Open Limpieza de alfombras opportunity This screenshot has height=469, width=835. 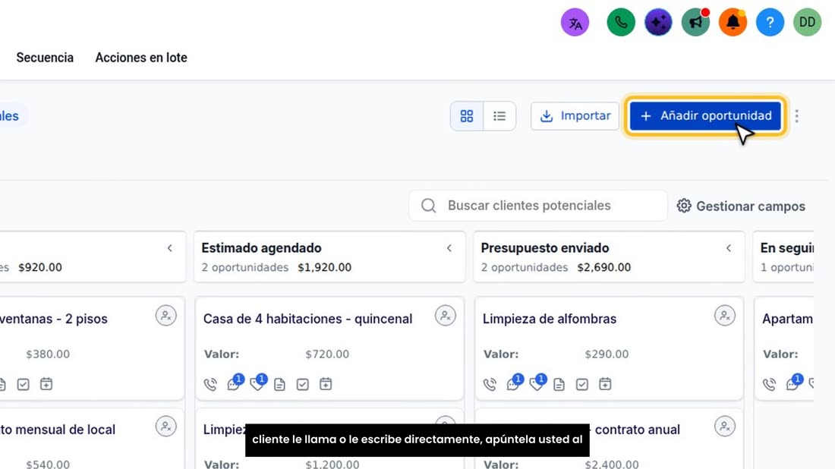550,319
